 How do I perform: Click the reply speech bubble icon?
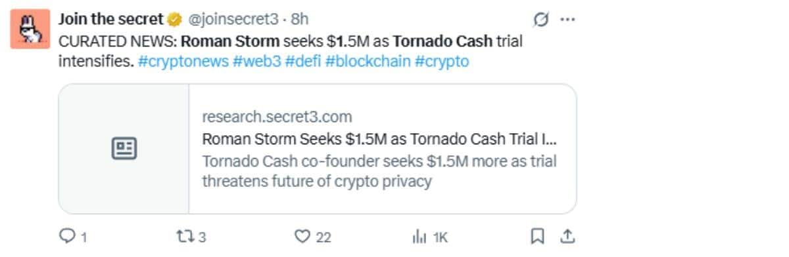click(66, 236)
